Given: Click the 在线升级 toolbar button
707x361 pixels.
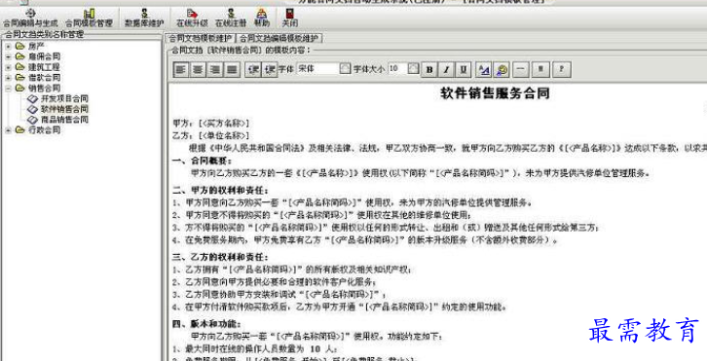Looking at the screenshot, I should tap(192, 18).
